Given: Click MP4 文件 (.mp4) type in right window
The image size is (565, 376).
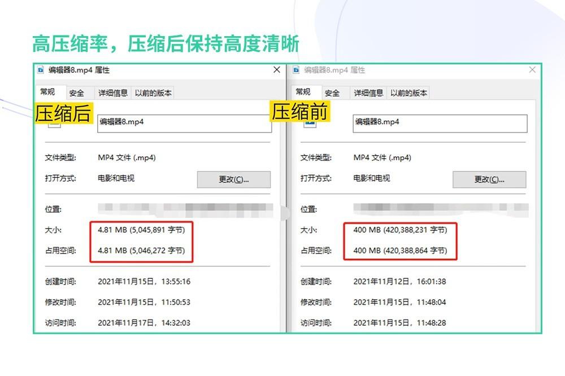Looking at the screenshot, I should coord(383,158).
